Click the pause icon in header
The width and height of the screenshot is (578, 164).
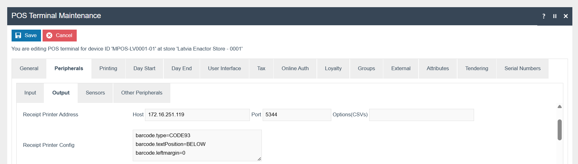tap(555, 16)
